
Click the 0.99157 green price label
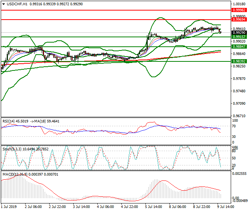(x=239, y=37)
